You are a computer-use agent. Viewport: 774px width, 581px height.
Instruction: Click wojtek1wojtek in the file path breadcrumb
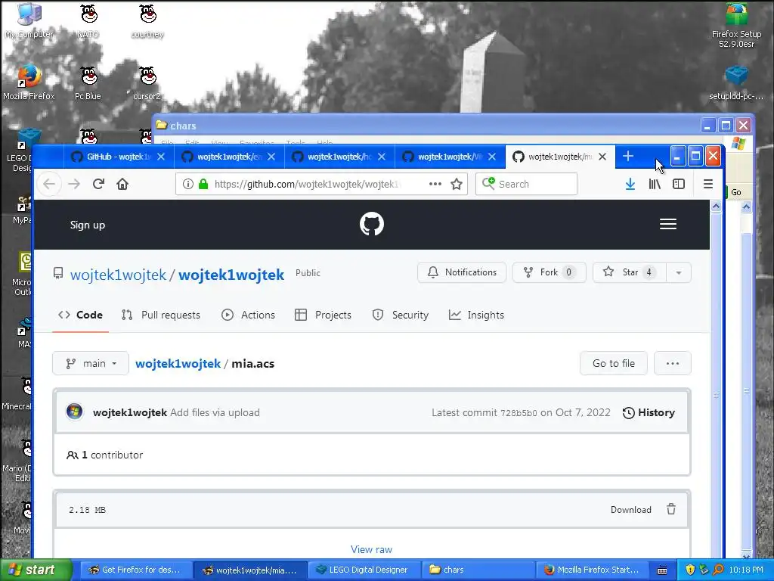coord(178,364)
